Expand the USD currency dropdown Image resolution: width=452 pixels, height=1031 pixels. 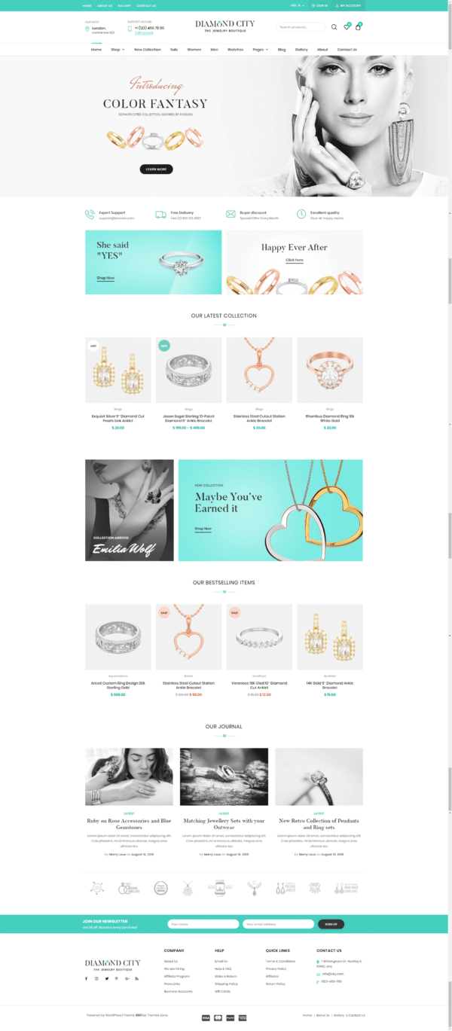click(295, 5)
